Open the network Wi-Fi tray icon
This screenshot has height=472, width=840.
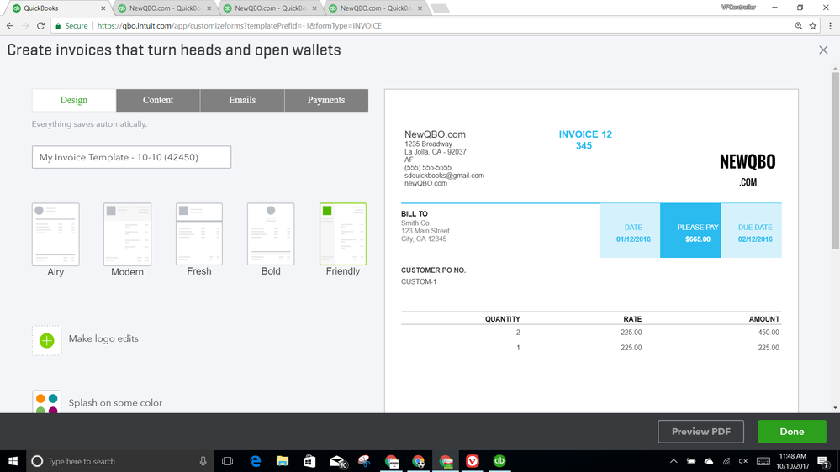click(726, 461)
